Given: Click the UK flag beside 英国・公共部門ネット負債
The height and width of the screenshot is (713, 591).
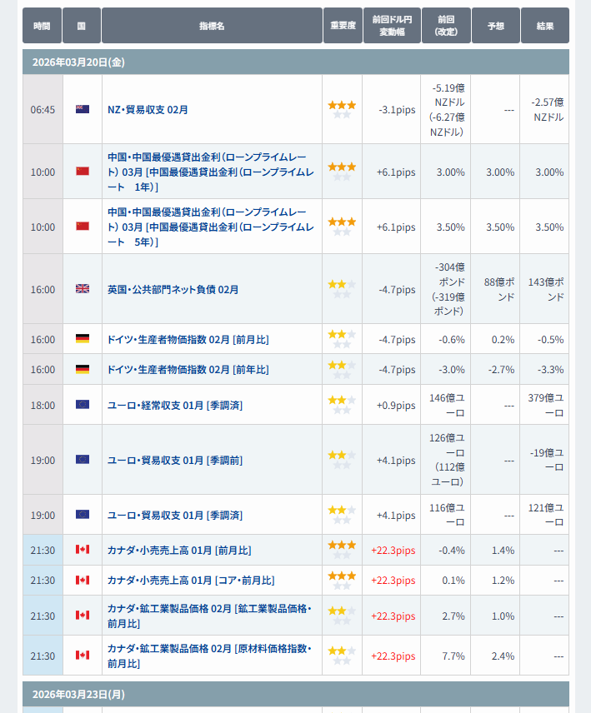Looking at the screenshot, I should tap(83, 289).
